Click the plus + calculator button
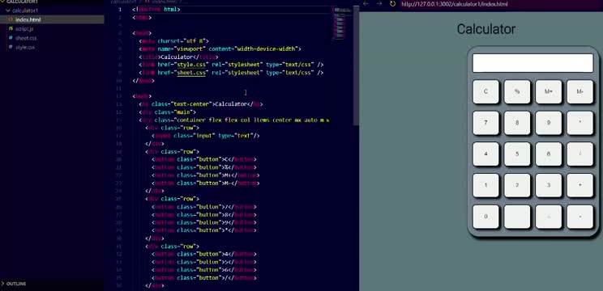 pyautogui.click(x=580, y=186)
